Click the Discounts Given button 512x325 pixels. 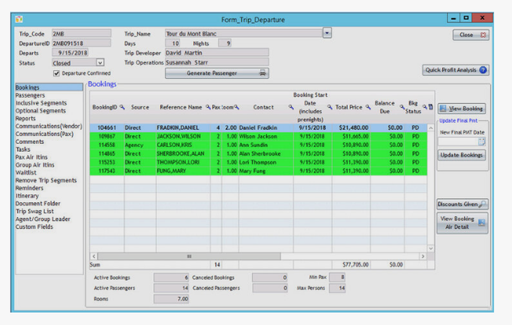(x=462, y=204)
